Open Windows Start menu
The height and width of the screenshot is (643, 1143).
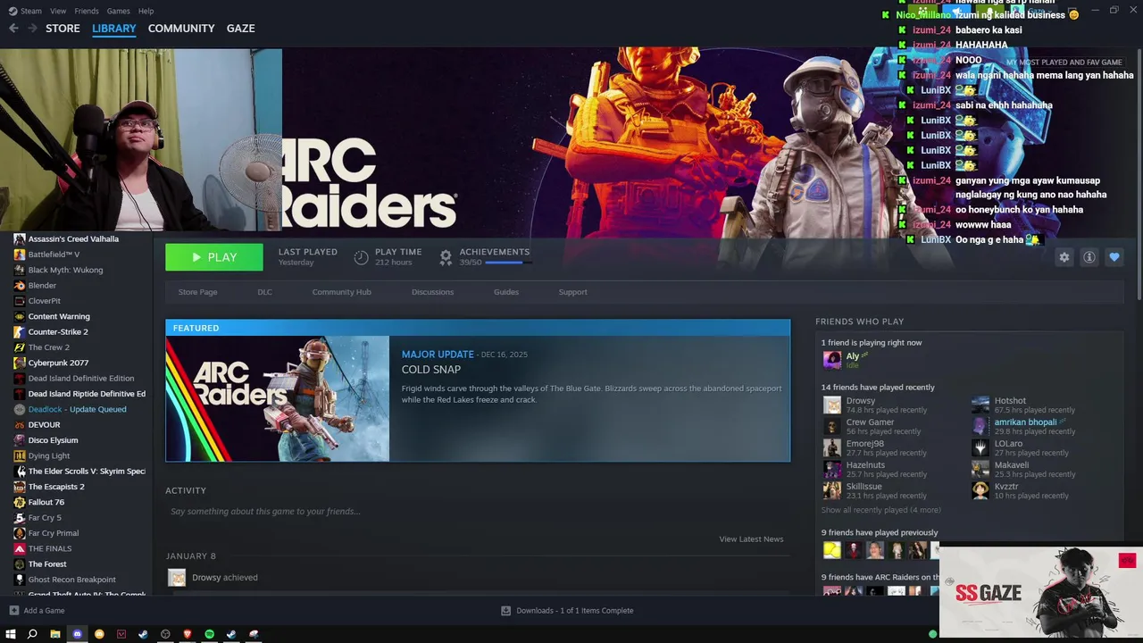tap(11, 634)
